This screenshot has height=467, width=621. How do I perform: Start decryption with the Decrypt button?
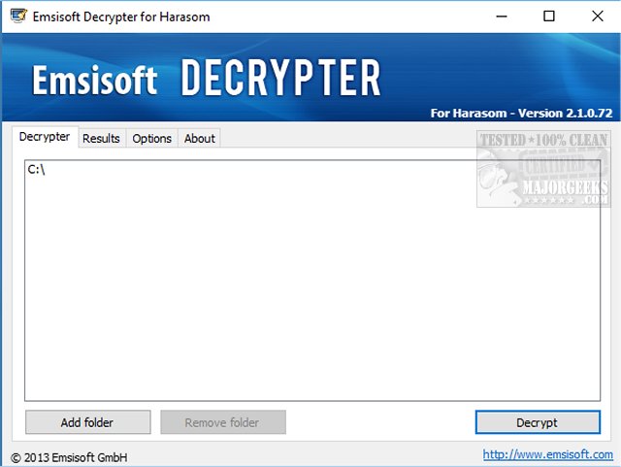click(x=538, y=422)
